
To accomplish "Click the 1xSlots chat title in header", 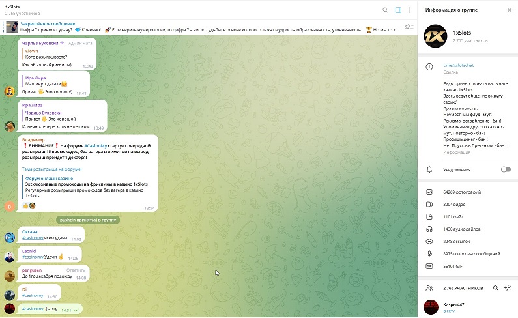I will [x=12, y=7].
